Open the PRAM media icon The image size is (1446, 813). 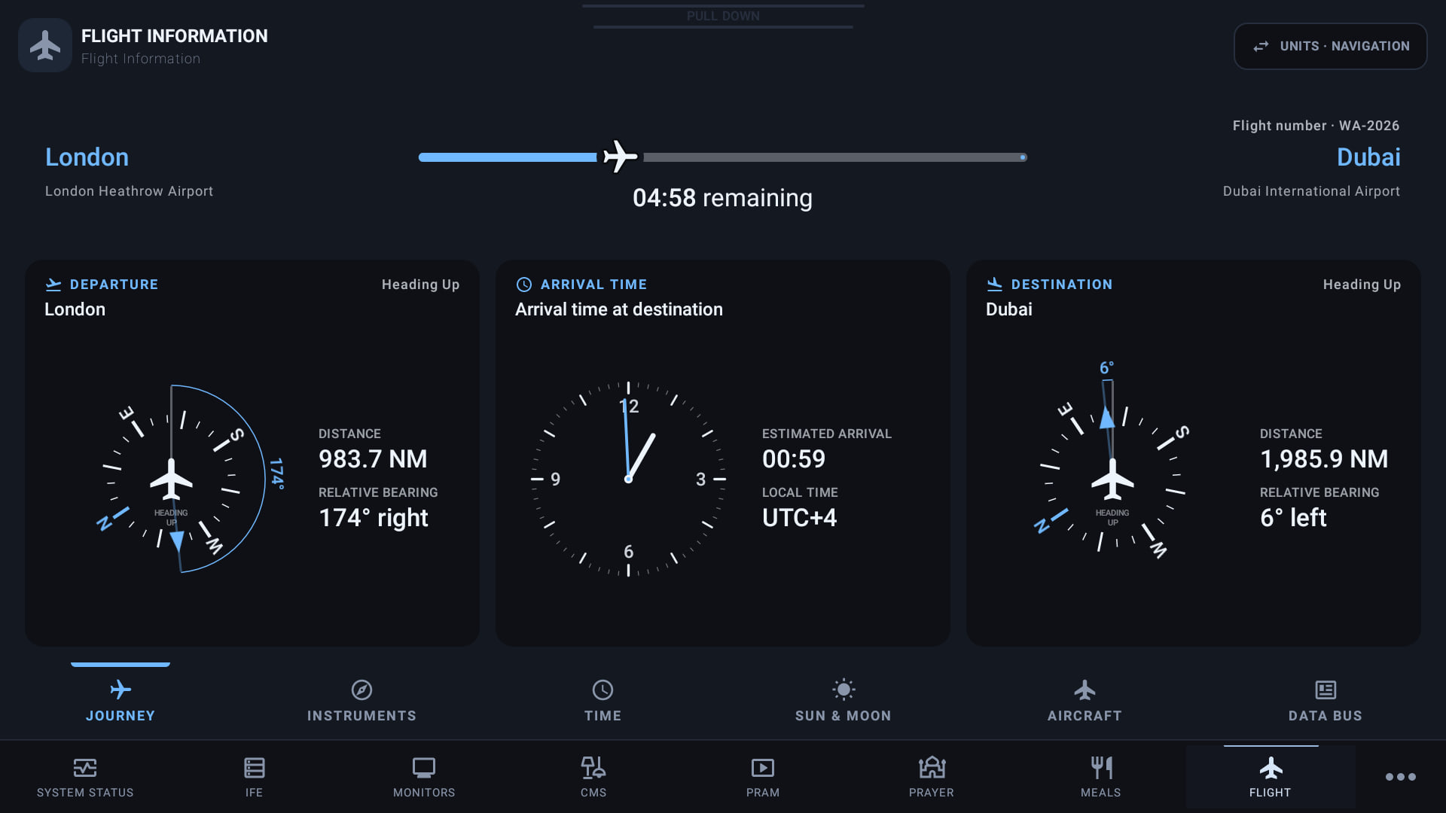tap(763, 768)
